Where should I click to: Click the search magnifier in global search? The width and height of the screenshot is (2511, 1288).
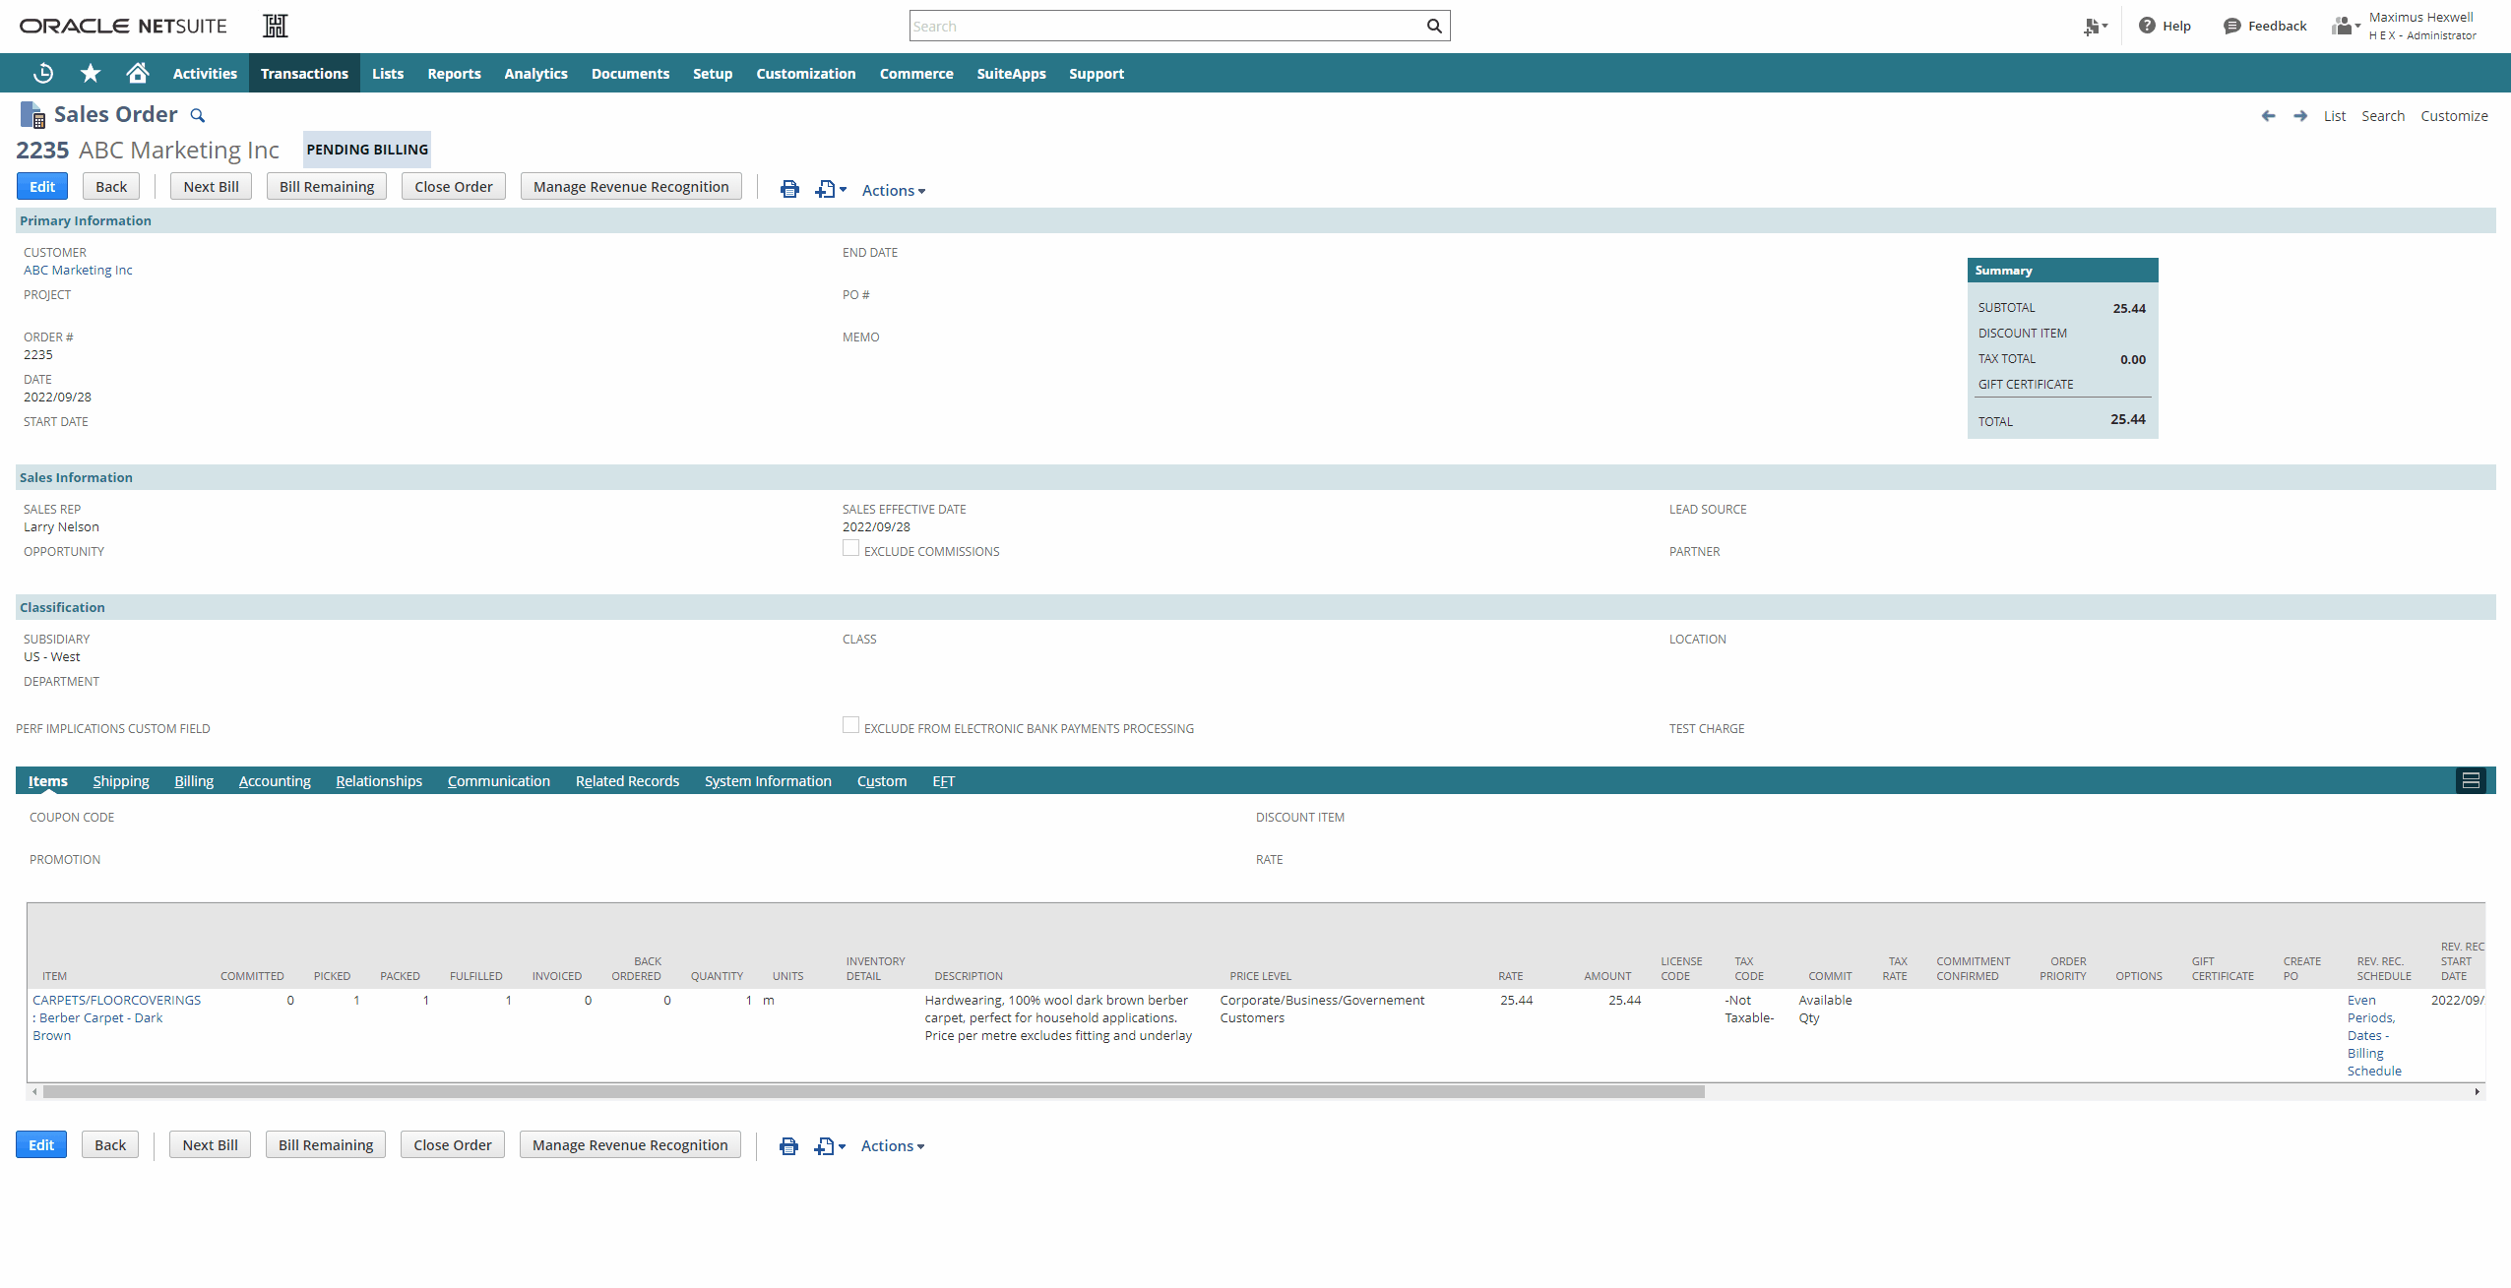(1434, 26)
